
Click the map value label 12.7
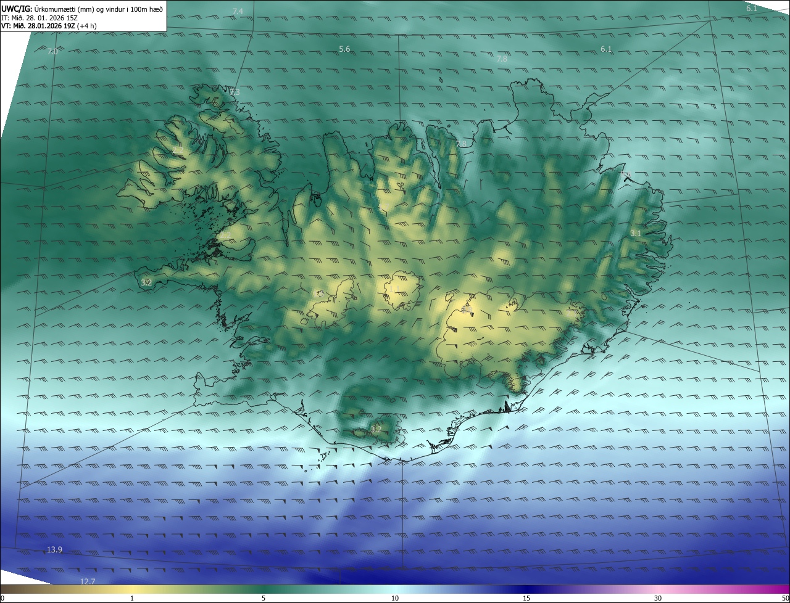click(x=88, y=581)
